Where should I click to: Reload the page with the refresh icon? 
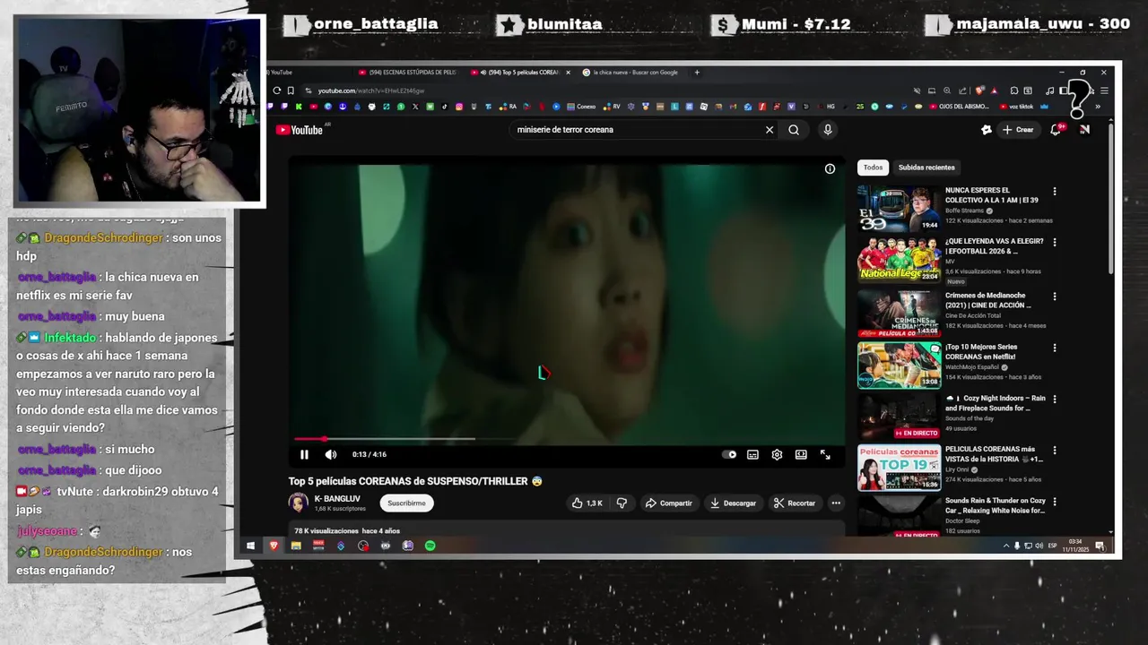[x=276, y=90]
